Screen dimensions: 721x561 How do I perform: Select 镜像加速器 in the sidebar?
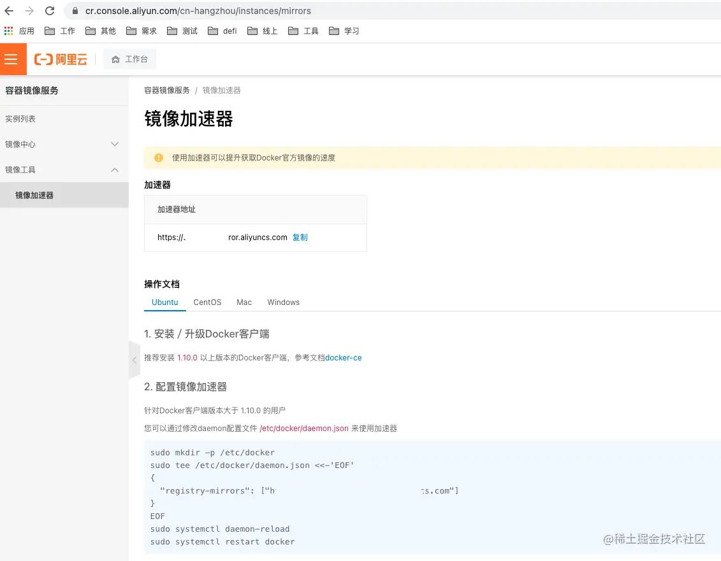(x=64, y=195)
